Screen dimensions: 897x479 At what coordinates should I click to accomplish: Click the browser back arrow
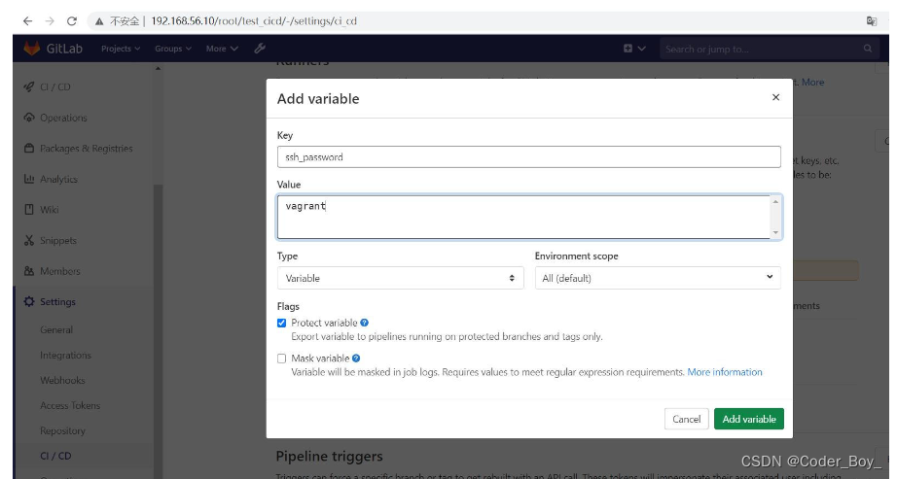tap(27, 21)
